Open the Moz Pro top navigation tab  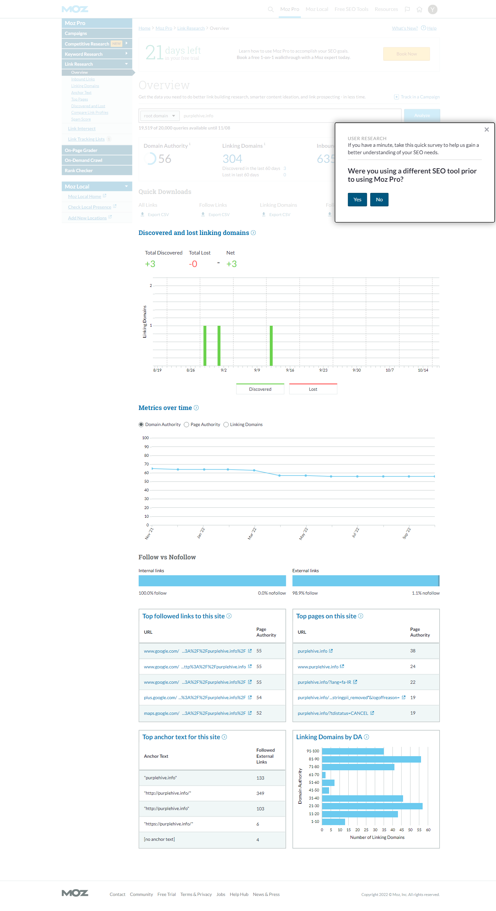point(290,9)
